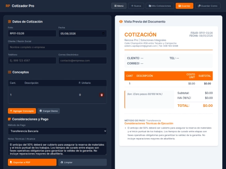Click the RP logo in the header

[x=8, y=6]
